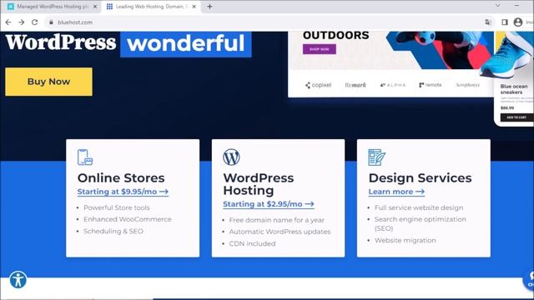Image resolution: width=534 pixels, height=300 pixels.
Task: Click the Online Stores phone-shop icon
Action: tap(85, 157)
